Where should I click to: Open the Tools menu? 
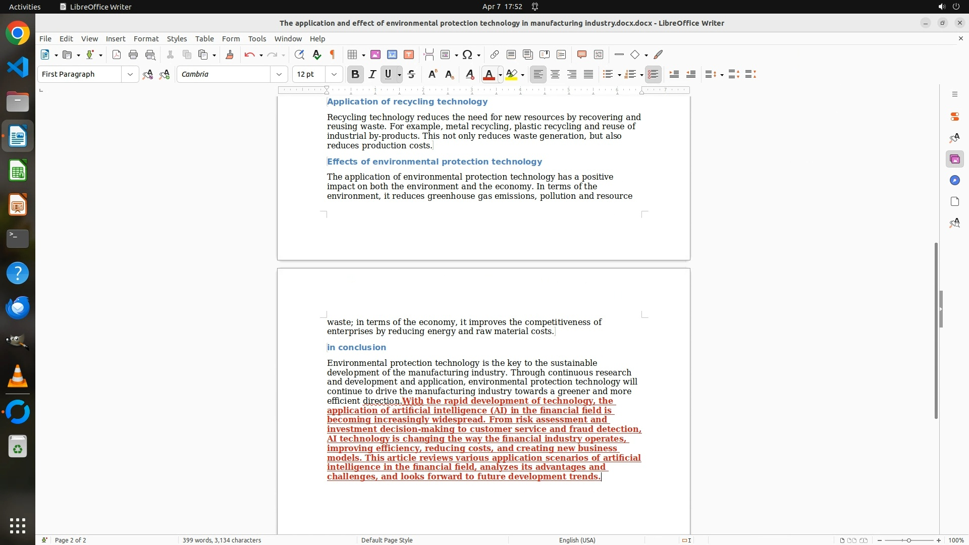(x=257, y=39)
